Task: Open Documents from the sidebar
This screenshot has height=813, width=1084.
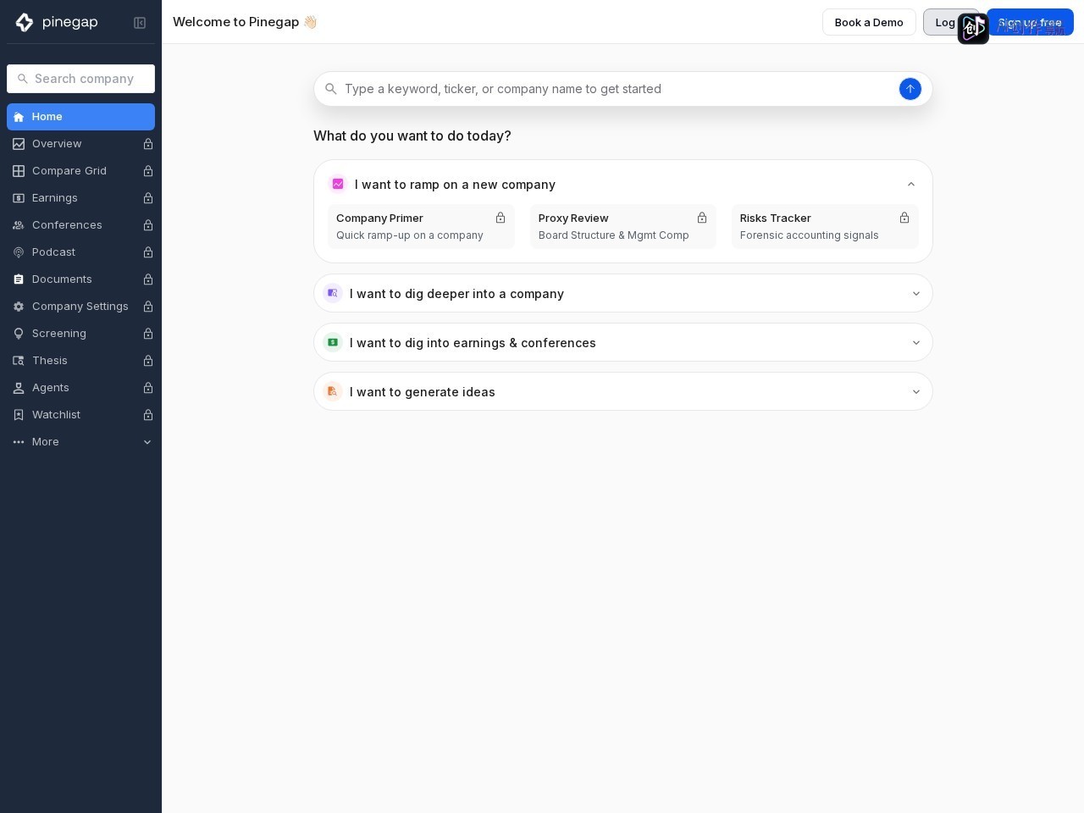Action: point(80,279)
